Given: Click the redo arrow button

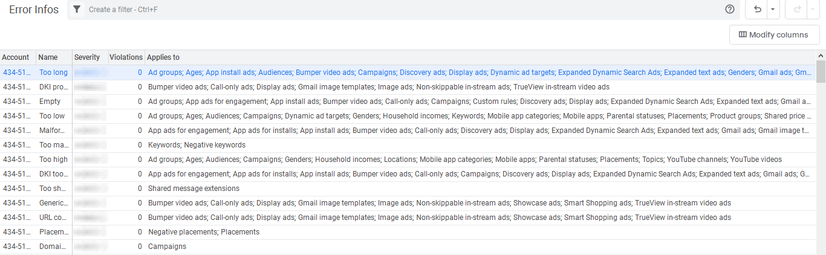Looking at the screenshot, I should [796, 10].
